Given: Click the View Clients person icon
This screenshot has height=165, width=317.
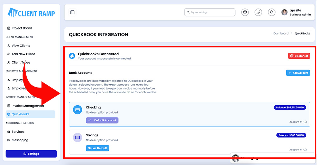Looking at the screenshot, I should [9, 46].
